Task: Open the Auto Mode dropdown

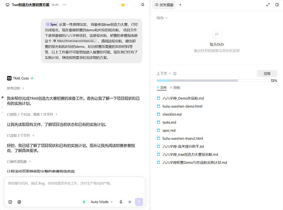Action: [x=102, y=202]
